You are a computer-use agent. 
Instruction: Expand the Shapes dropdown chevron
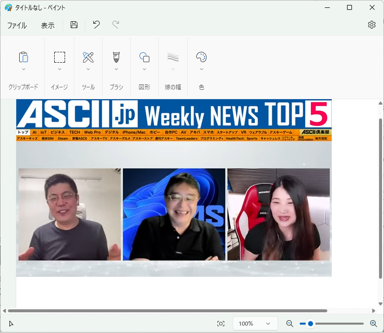[x=144, y=70]
